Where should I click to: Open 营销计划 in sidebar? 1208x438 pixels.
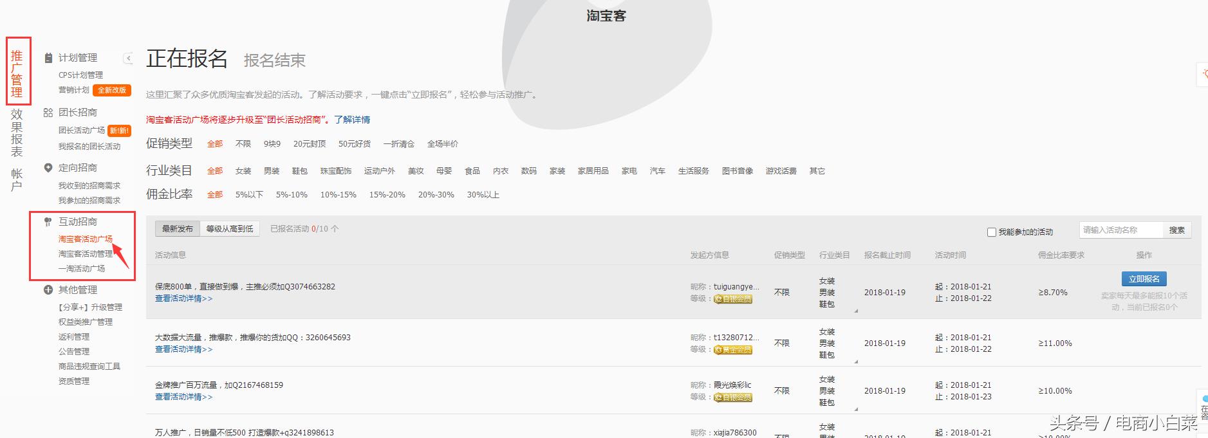(x=74, y=90)
